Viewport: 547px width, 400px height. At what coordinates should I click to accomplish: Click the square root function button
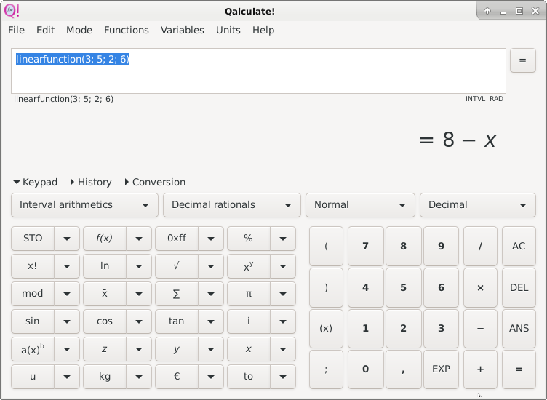point(176,266)
